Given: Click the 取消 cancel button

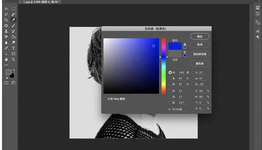Looking at the screenshot, I should point(200,44).
